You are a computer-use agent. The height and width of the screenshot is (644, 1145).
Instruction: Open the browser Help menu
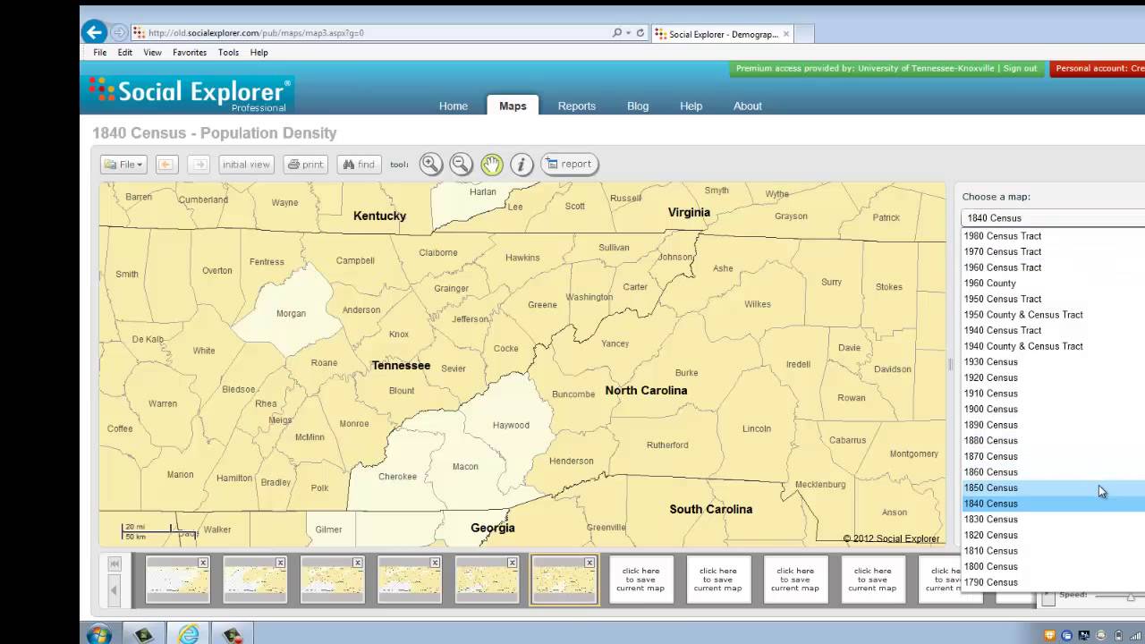click(x=259, y=53)
